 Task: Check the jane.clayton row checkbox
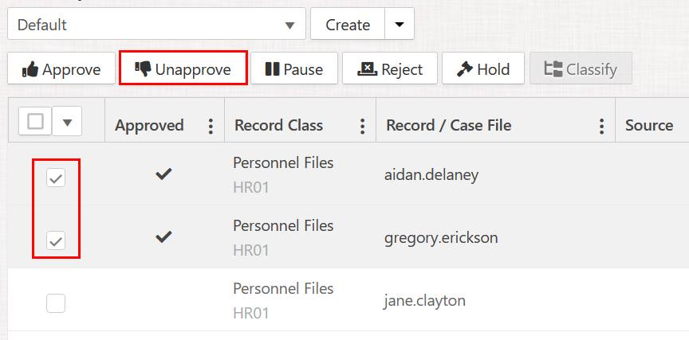56,303
